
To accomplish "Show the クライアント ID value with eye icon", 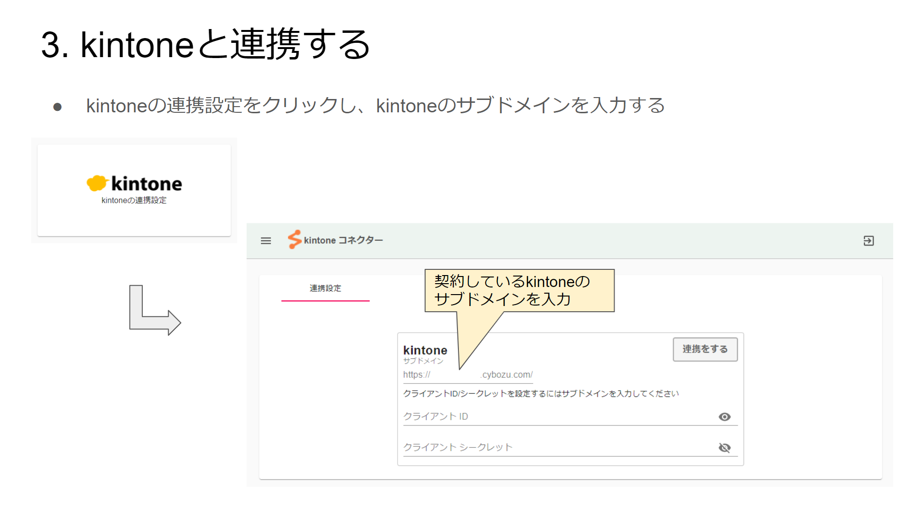I will (x=725, y=417).
